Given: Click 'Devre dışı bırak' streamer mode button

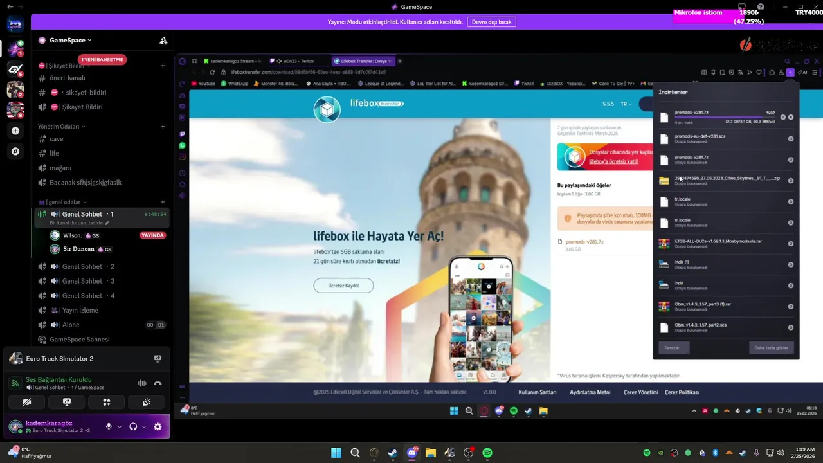Looking at the screenshot, I should tap(491, 22).
